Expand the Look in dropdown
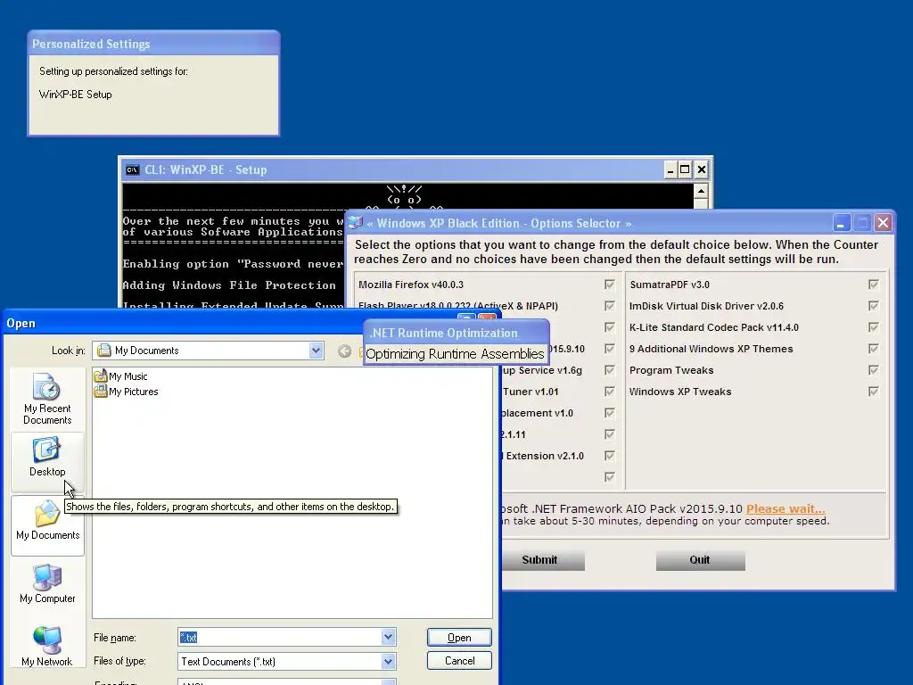Viewport: 913px width, 685px height. coord(316,350)
